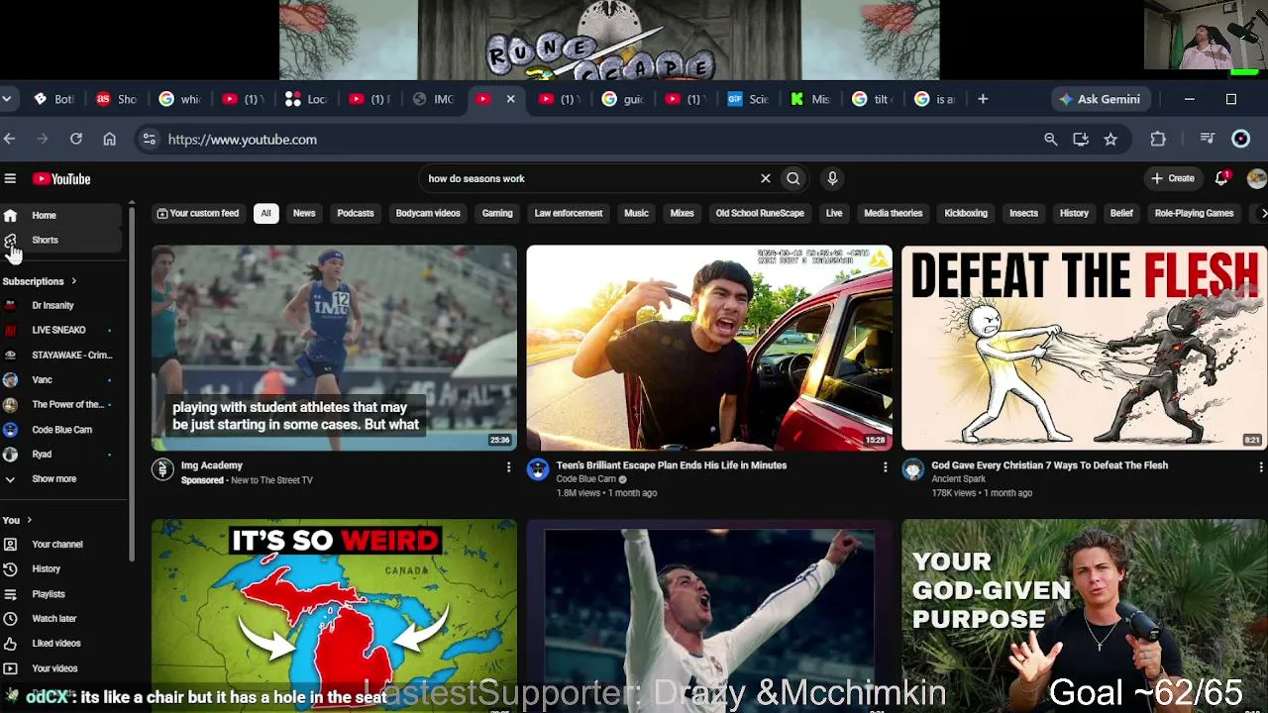
Task: Select the Old School RuneScape chip
Action: tap(760, 213)
